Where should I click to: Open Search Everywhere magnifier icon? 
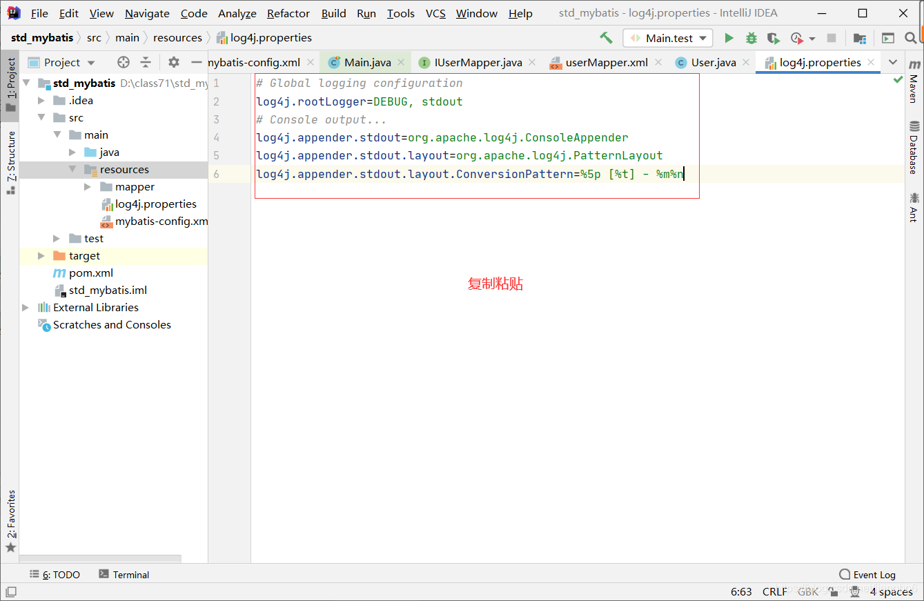pos(912,38)
